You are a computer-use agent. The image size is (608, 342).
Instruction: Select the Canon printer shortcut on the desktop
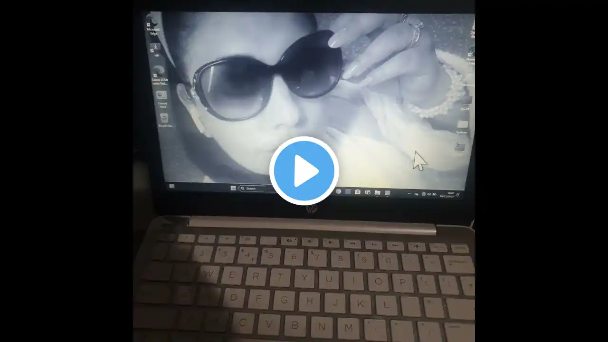tap(159, 75)
